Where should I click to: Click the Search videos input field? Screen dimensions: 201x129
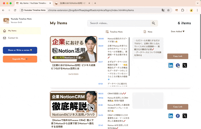click(x=119, y=23)
